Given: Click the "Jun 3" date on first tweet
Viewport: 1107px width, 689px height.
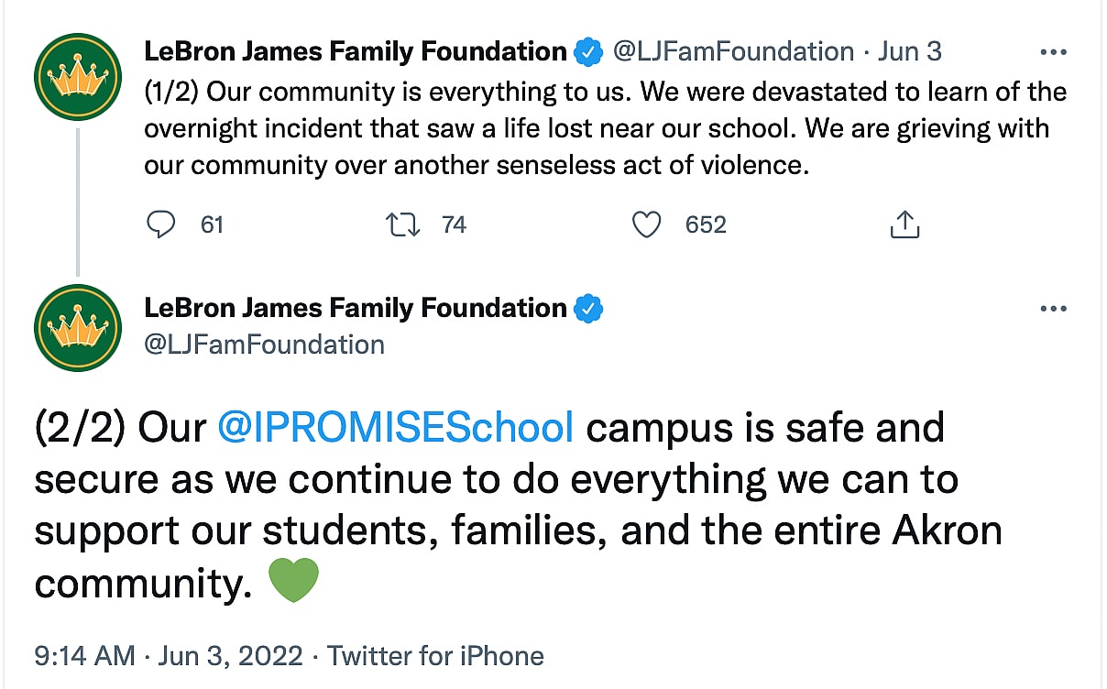Looking at the screenshot, I should [x=909, y=51].
